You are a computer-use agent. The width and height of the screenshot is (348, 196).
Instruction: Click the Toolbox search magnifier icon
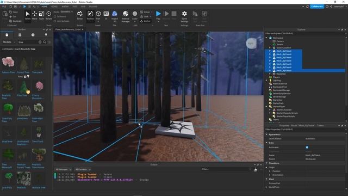click(45, 42)
